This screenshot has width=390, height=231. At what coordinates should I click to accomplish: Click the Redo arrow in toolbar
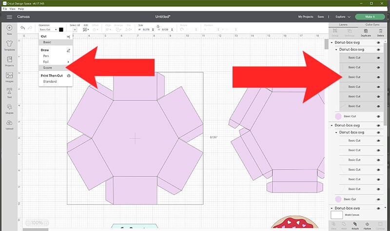30,28
